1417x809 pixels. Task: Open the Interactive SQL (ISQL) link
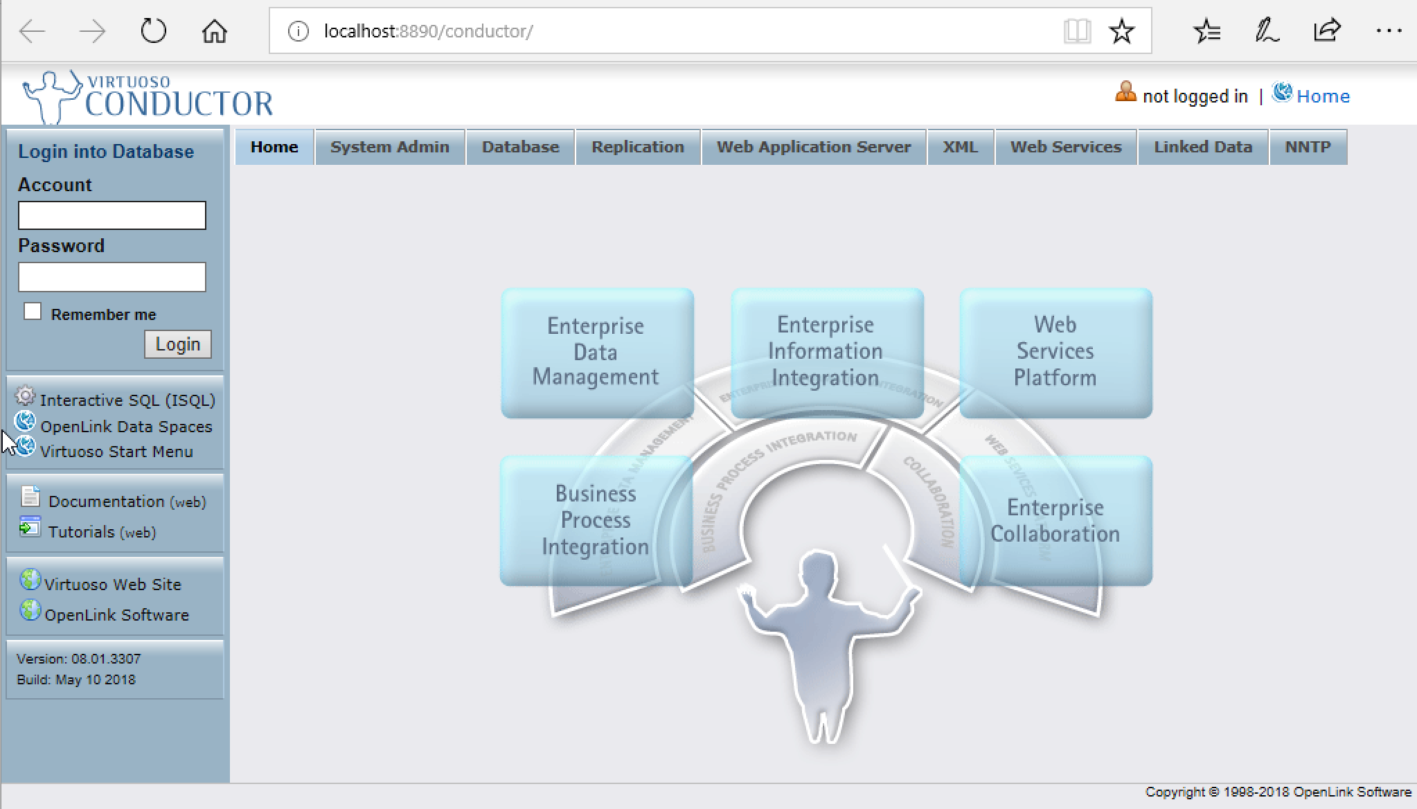127,400
